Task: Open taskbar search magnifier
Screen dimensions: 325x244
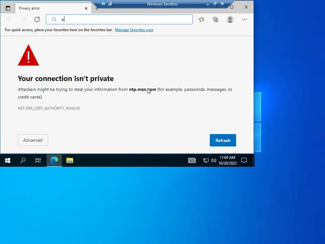Action: [x=23, y=160]
